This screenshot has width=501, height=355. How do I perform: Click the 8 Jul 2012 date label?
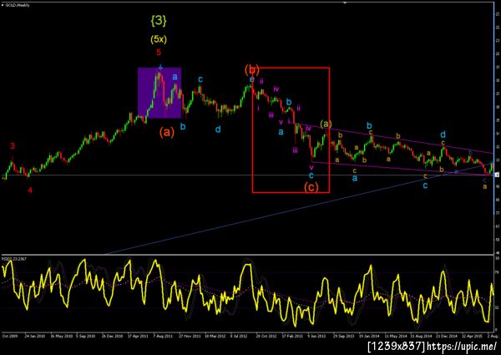pyautogui.click(x=240, y=336)
